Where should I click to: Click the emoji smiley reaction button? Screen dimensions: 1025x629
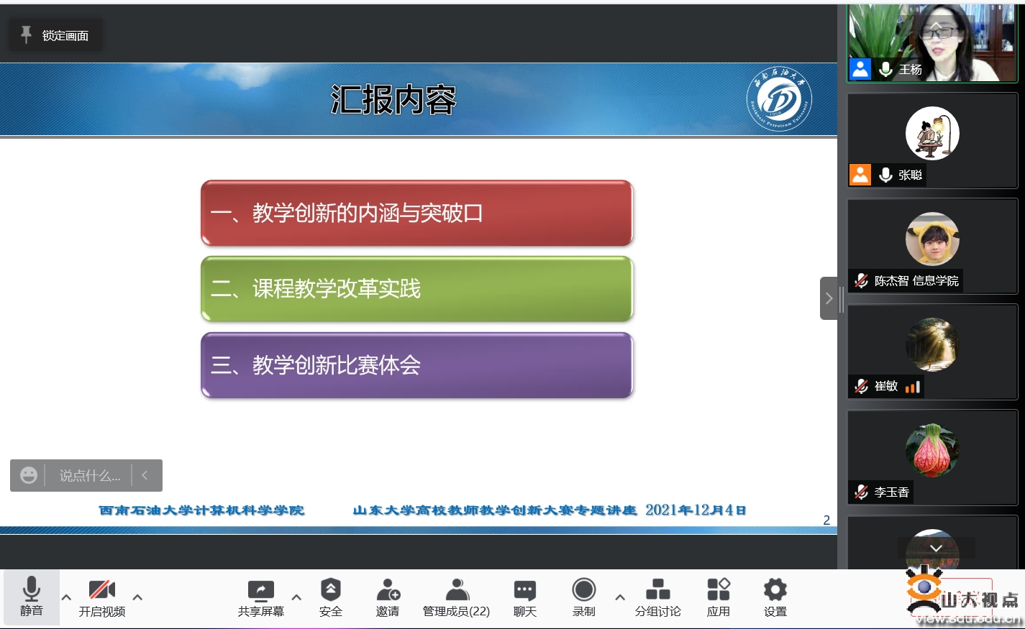(x=29, y=475)
